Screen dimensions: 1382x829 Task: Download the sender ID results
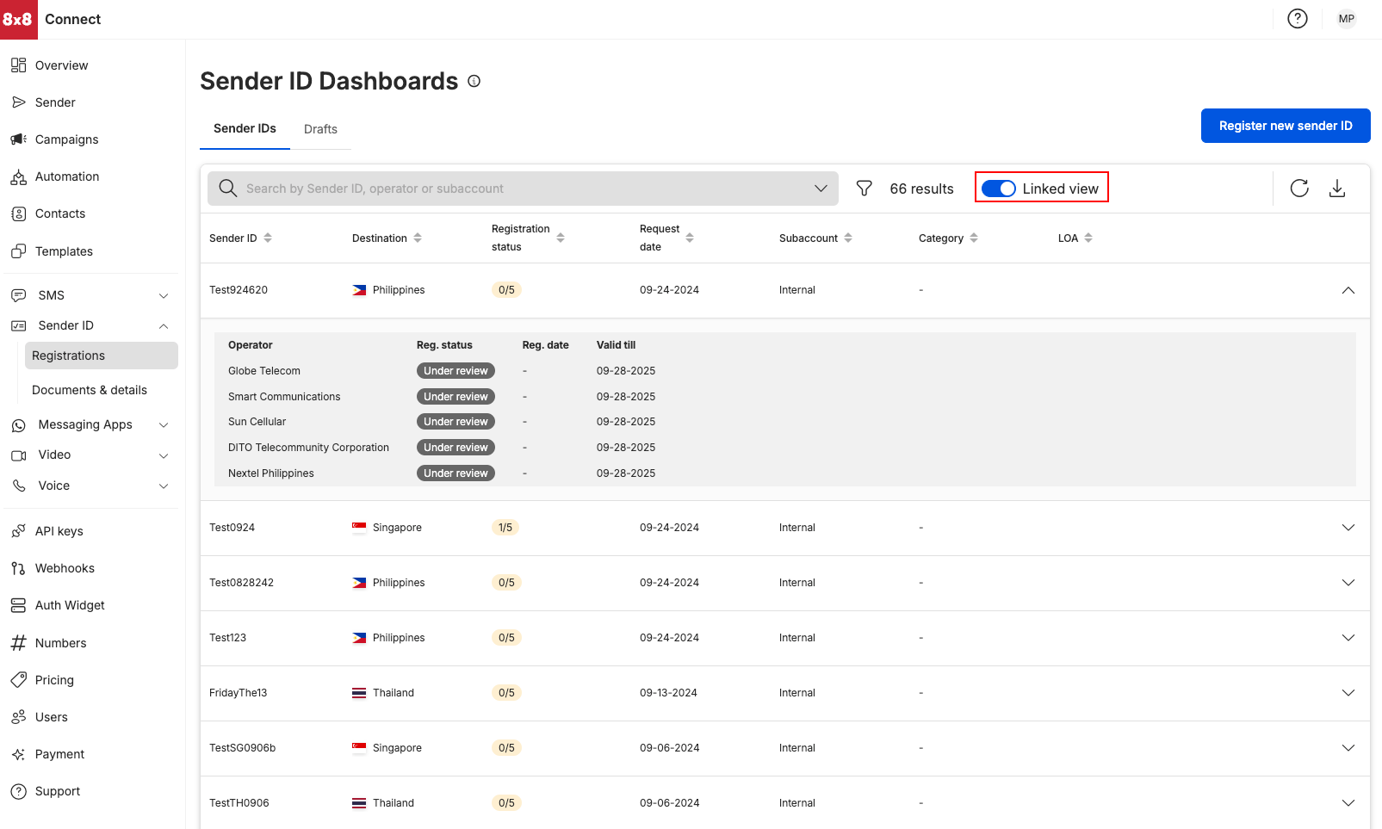(x=1338, y=188)
